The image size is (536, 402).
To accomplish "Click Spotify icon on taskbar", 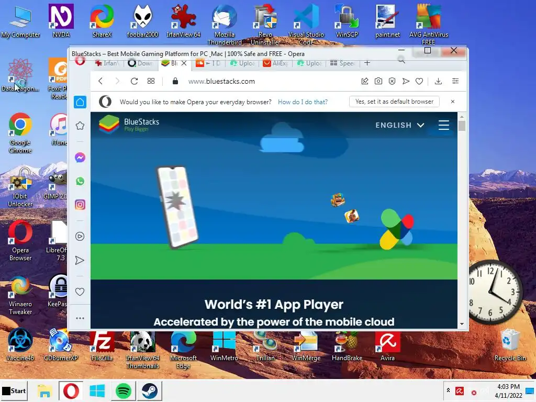I will pyautogui.click(x=124, y=390).
